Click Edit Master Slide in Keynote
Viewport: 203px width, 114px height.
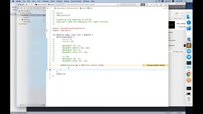[x=178, y=52]
